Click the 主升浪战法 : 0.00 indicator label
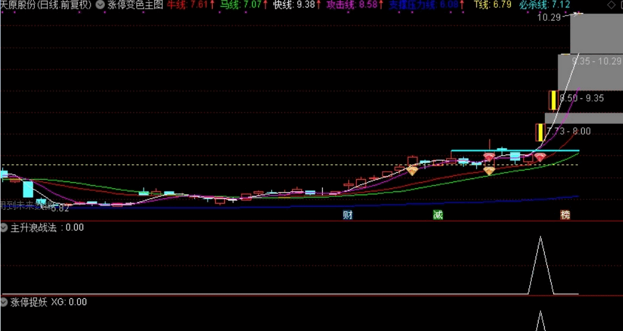The height and width of the screenshot is (331, 623). click(x=47, y=228)
